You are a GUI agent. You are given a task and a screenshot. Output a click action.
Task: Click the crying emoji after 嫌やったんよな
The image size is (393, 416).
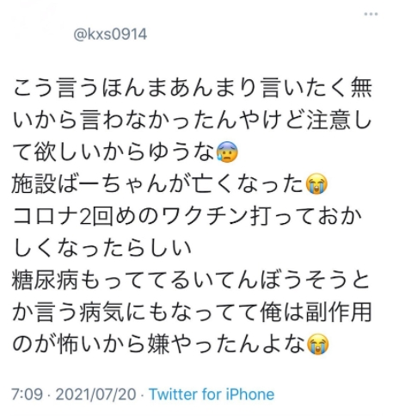pyautogui.click(x=318, y=344)
